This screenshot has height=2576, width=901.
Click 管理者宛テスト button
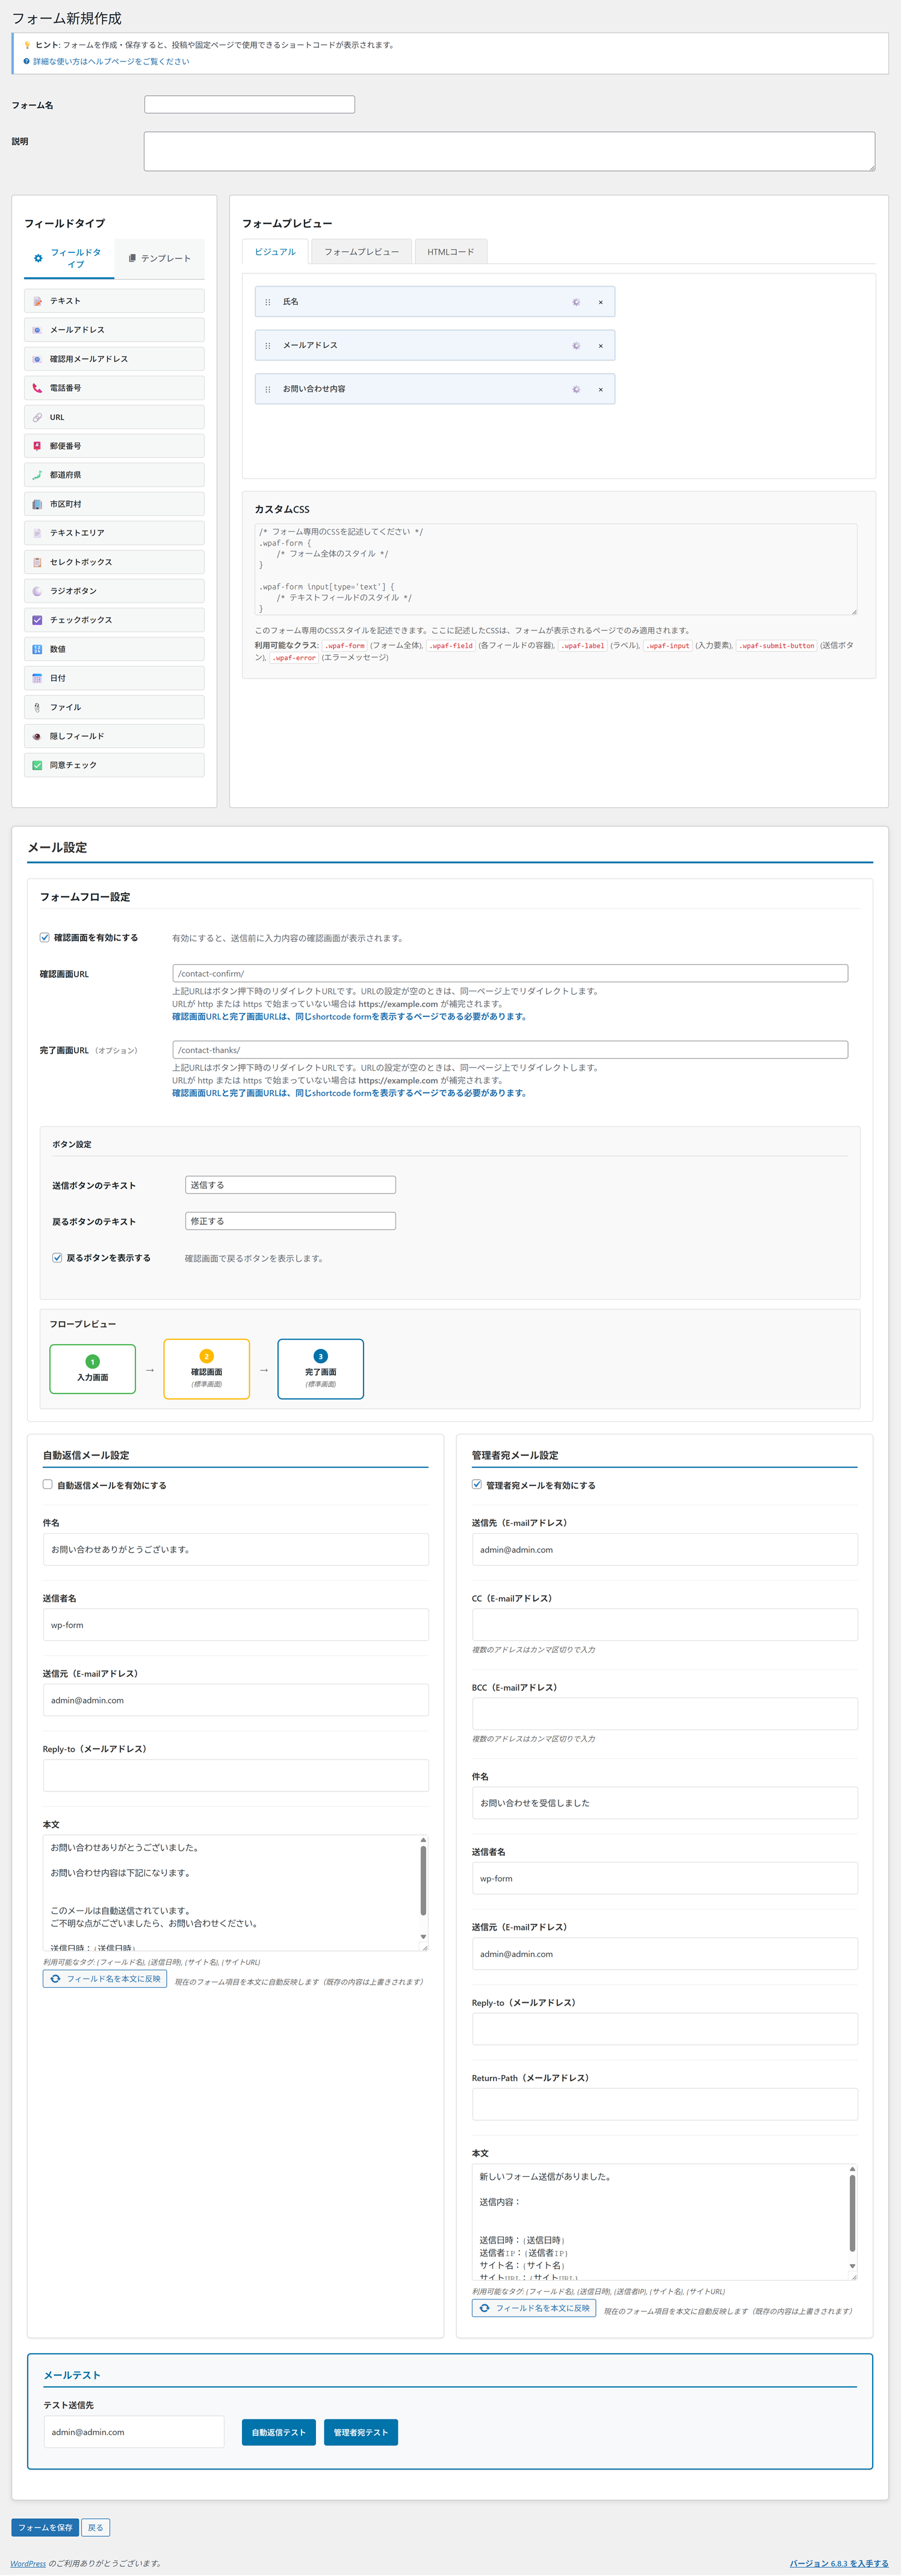361,2432
